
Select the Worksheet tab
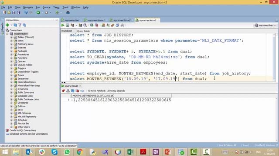click(x=67, y=31)
